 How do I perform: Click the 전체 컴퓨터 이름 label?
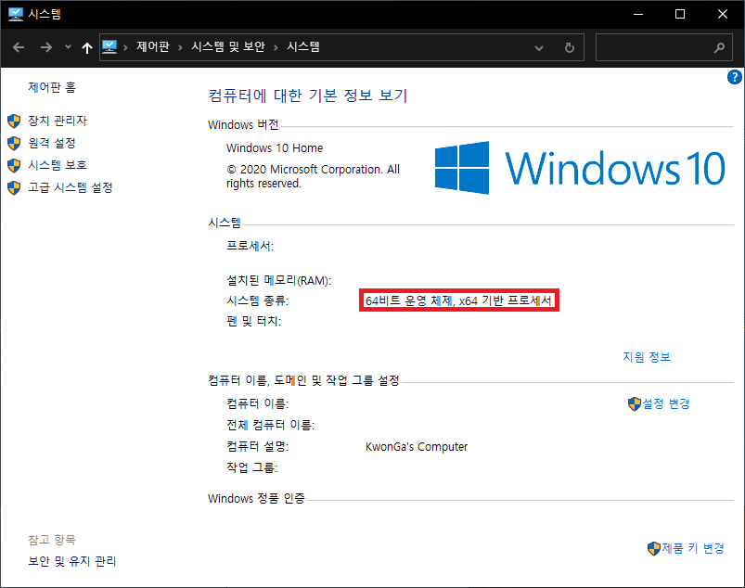pyautogui.click(x=270, y=425)
